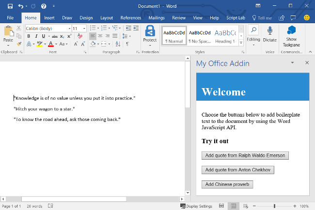Apply strikethrough formatting

point(55,36)
